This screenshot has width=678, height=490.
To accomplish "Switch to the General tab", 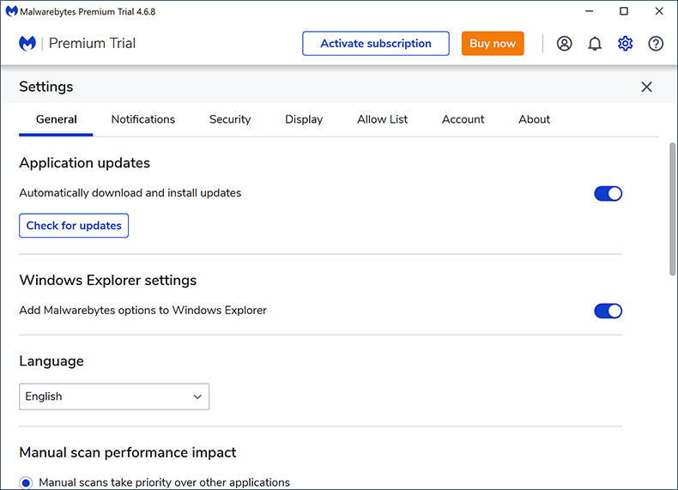I will point(56,119).
